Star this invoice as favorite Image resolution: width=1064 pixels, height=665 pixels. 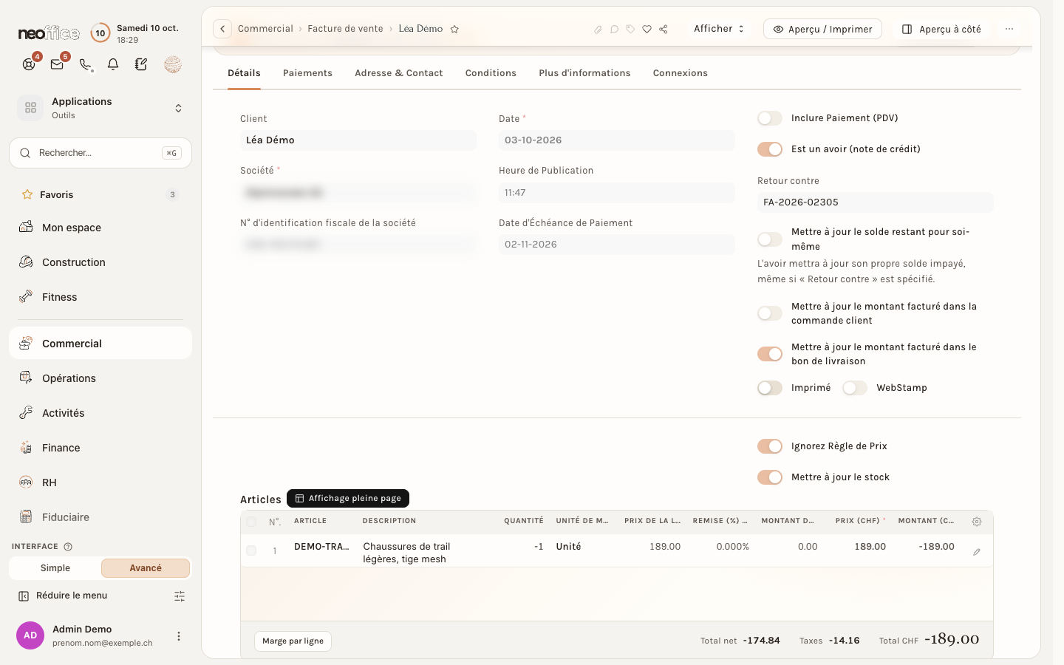(455, 29)
